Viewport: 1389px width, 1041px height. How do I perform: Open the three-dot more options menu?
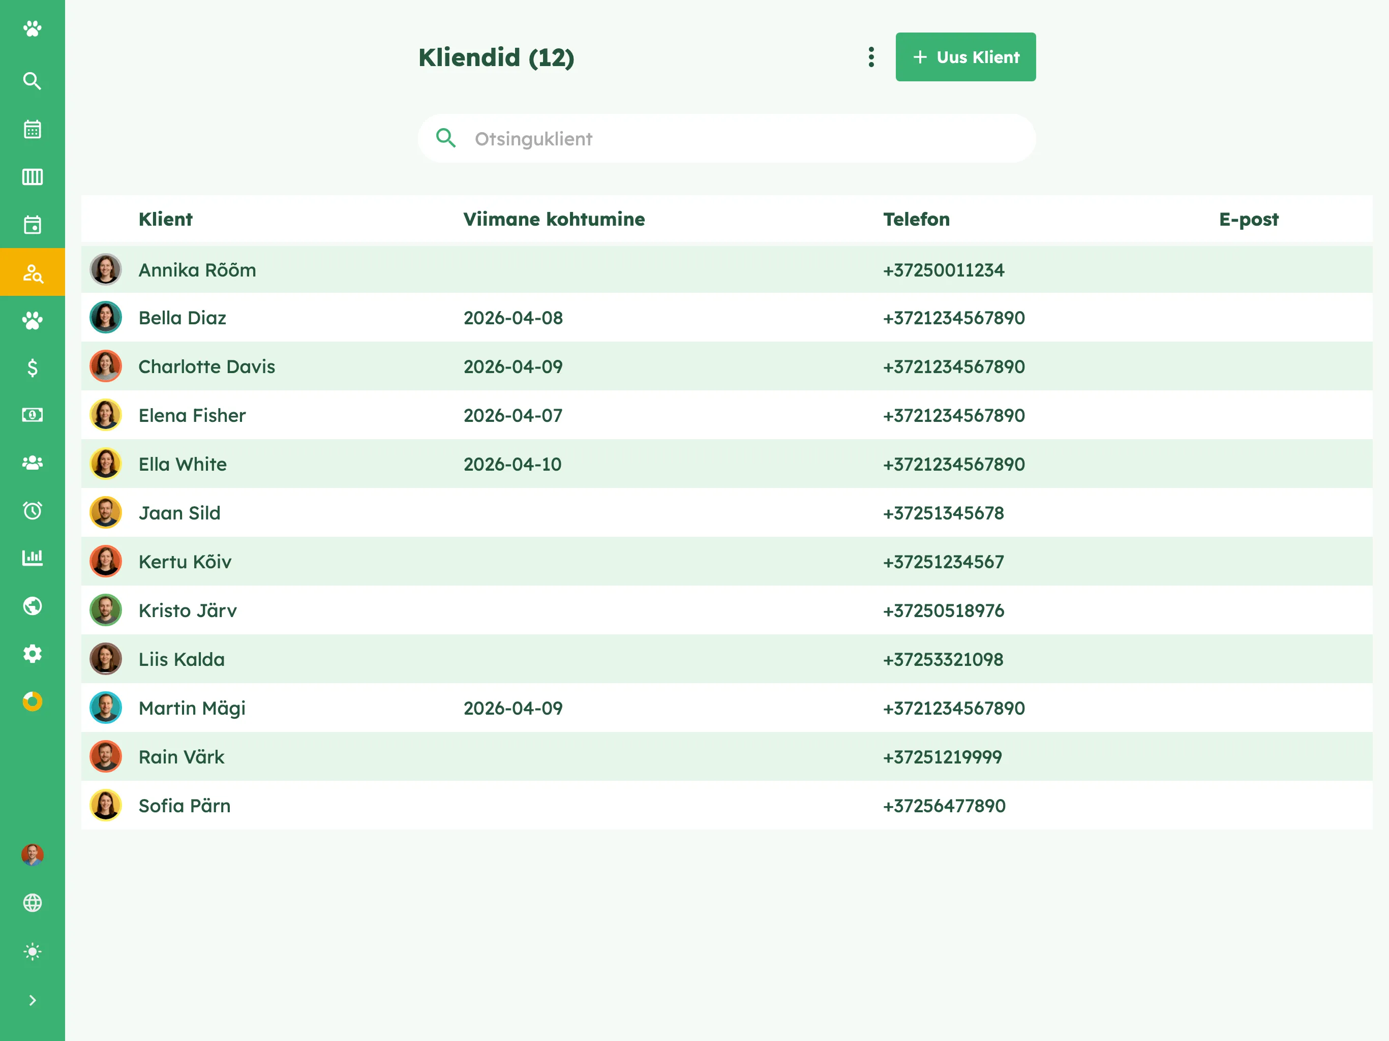[x=871, y=57]
